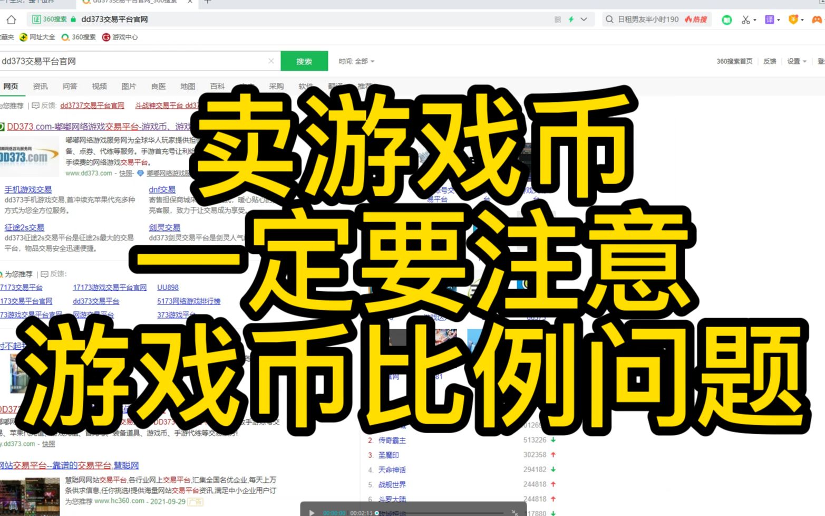Click the 反馈 link in page header
This screenshot has width=825, height=516.
(770, 61)
